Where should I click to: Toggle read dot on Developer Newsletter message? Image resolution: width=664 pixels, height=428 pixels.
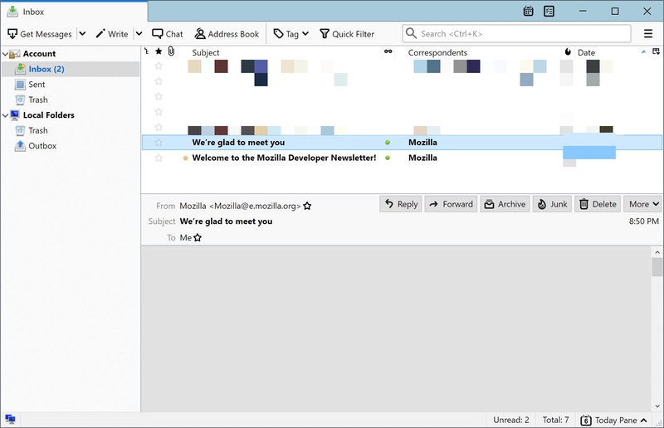coord(388,158)
